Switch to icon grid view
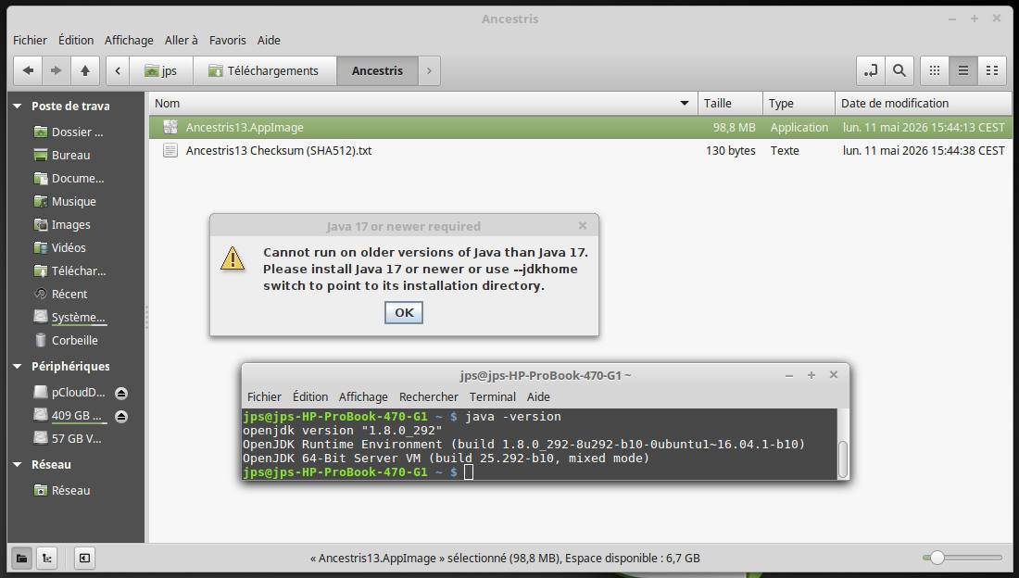This screenshot has height=578, width=1019. (x=935, y=70)
